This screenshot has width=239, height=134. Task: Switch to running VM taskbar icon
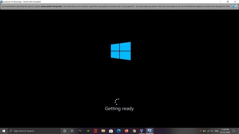[x=149, y=131]
